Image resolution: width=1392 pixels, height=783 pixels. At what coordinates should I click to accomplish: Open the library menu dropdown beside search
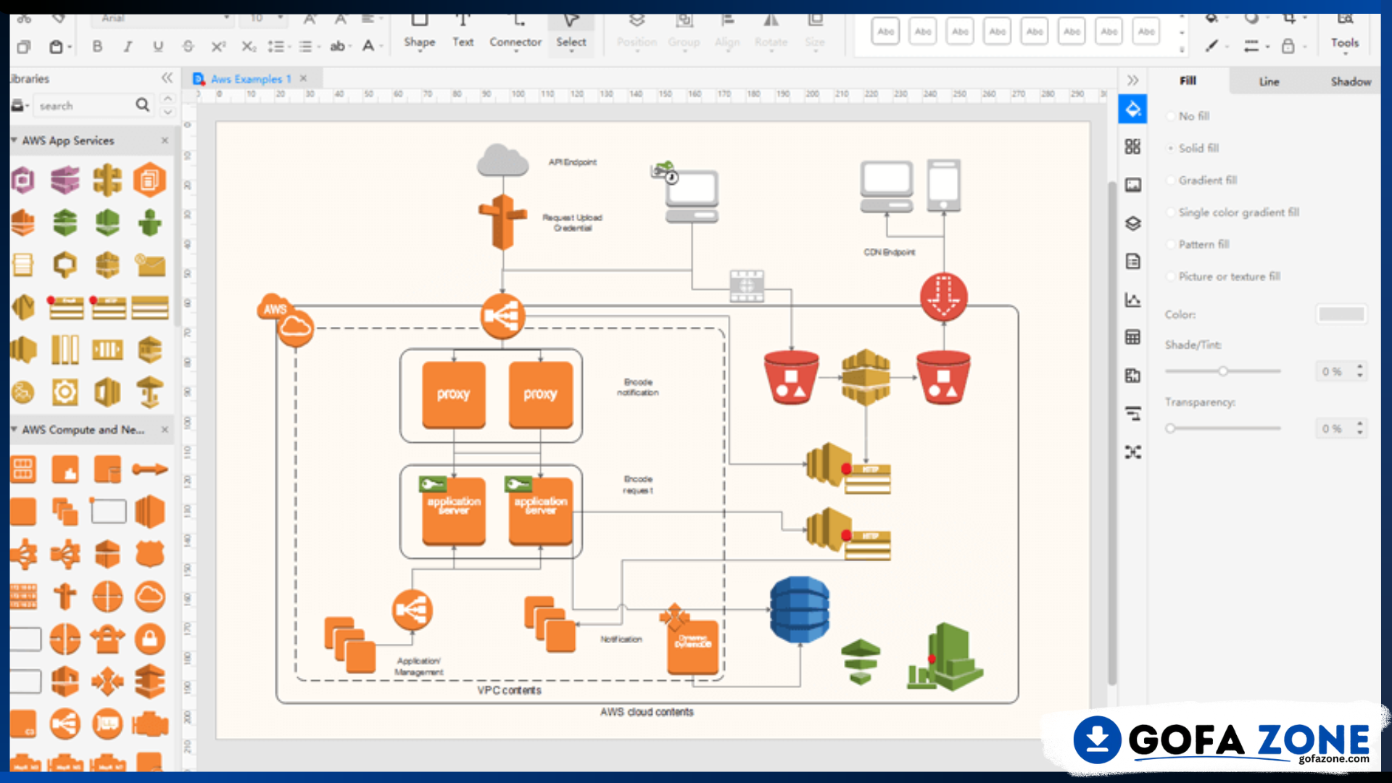pyautogui.click(x=21, y=106)
